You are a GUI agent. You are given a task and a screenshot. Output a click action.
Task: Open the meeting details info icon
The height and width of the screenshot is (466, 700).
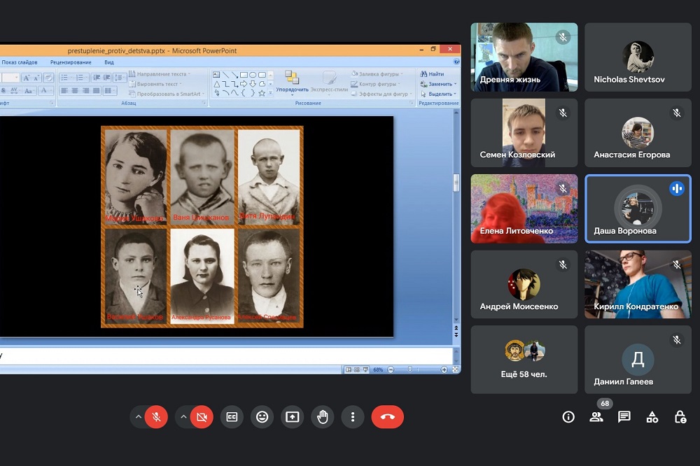pos(568,417)
